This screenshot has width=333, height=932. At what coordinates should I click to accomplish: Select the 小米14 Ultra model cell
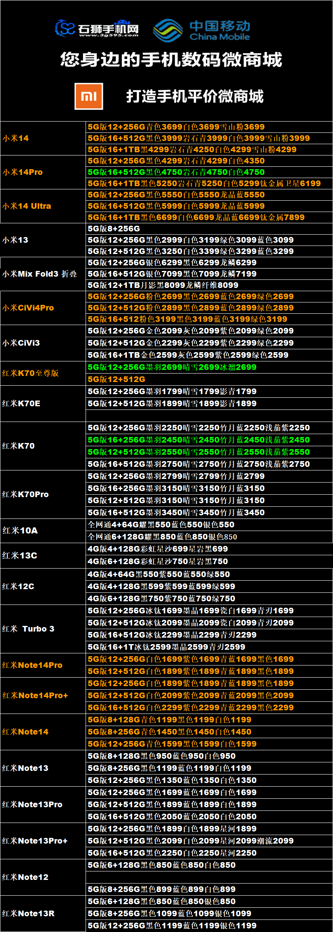tap(43, 206)
